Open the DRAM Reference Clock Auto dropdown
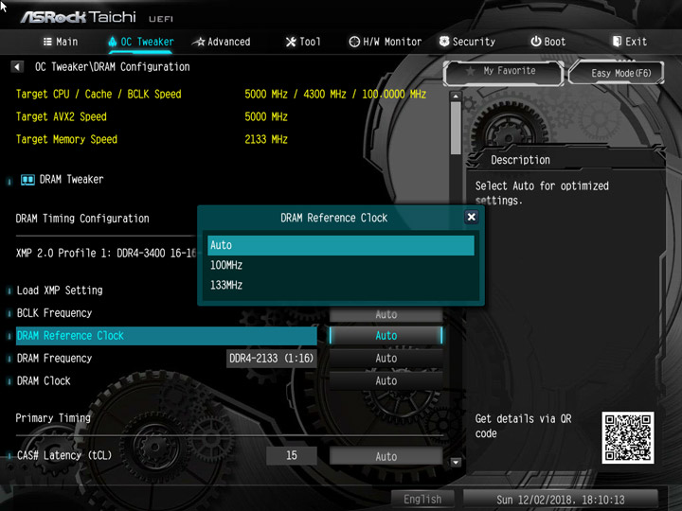682x511 pixels. tap(386, 335)
